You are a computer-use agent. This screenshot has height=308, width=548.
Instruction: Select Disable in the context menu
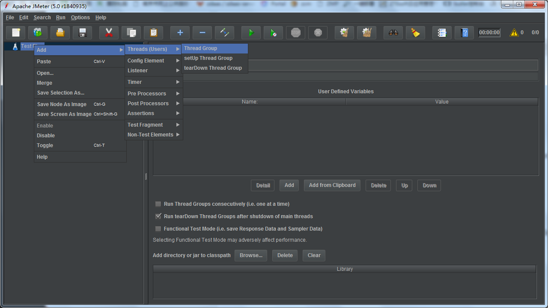pyautogui.click(x=80, y=136)
